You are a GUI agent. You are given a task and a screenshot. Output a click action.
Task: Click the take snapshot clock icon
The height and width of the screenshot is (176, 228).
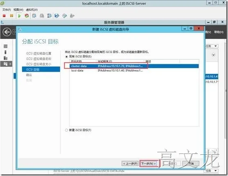click(x=34, y=16)
